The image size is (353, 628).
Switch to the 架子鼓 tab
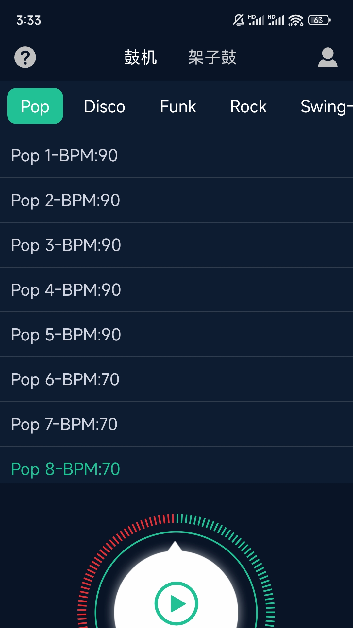click(212, 58)
